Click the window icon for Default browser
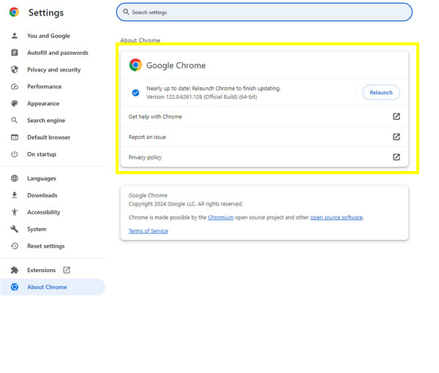 point(15,137)
